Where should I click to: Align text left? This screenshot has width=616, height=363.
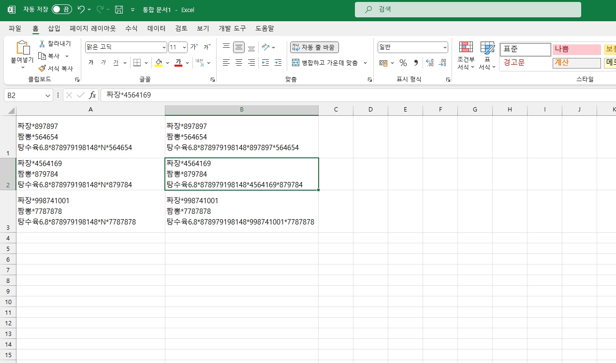226,63
